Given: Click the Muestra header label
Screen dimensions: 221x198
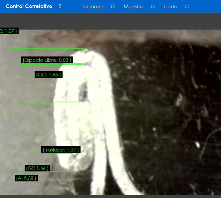Looking at the screenshot, I should click(x=133, y=7).
